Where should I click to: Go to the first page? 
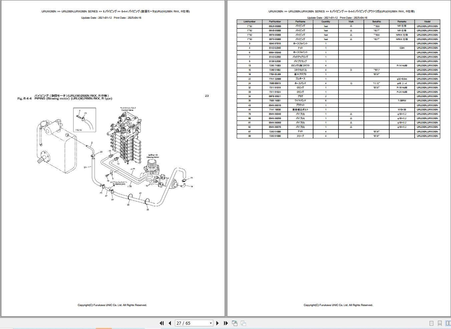pyautogui.click(x=162, y=323)
